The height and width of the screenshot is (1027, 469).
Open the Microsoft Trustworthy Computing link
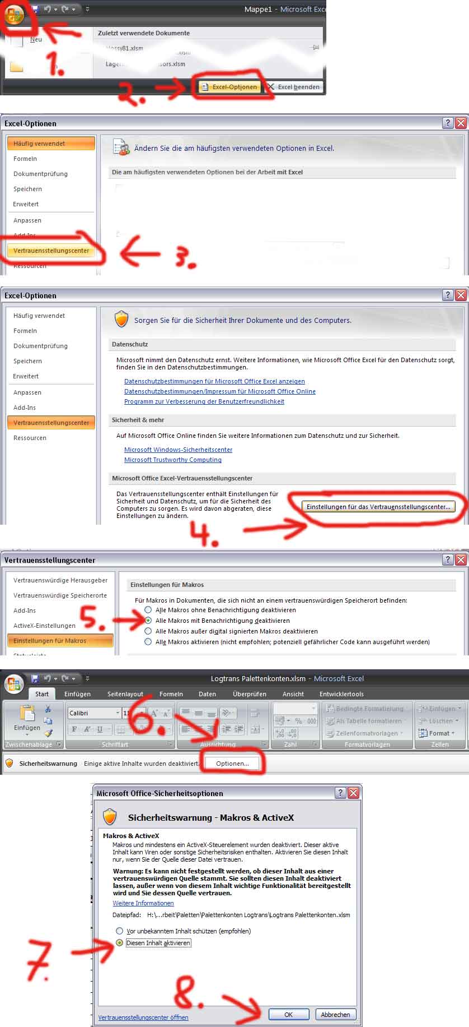(x=173, y=460)
